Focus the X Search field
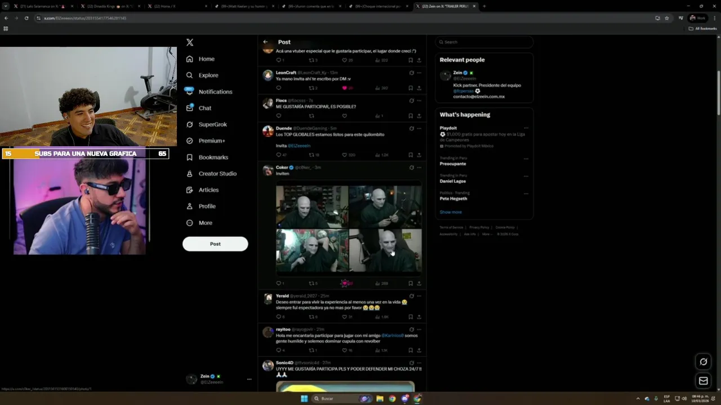The width and height of the screenshot is (721, 405). 484,42
